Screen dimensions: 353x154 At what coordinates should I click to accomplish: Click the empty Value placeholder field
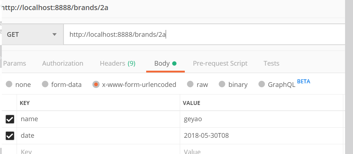click(260, 151)
